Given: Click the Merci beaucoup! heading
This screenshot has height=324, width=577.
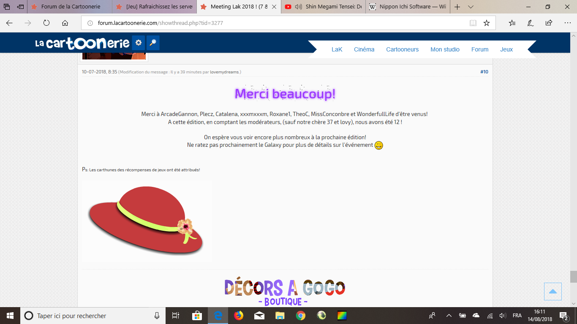Looking at the screenshot, I should 285,94.
